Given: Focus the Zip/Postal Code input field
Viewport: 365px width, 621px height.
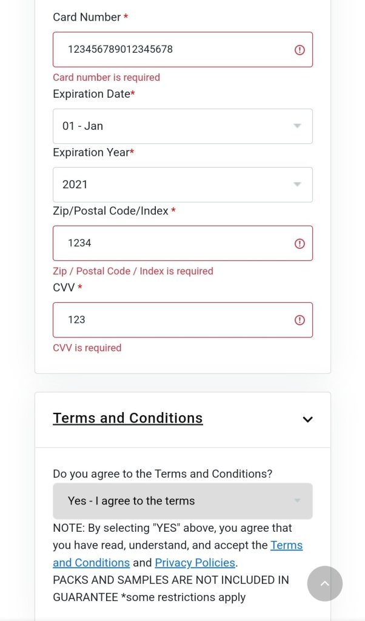Looking at the screenshot, I should [170, 243].
